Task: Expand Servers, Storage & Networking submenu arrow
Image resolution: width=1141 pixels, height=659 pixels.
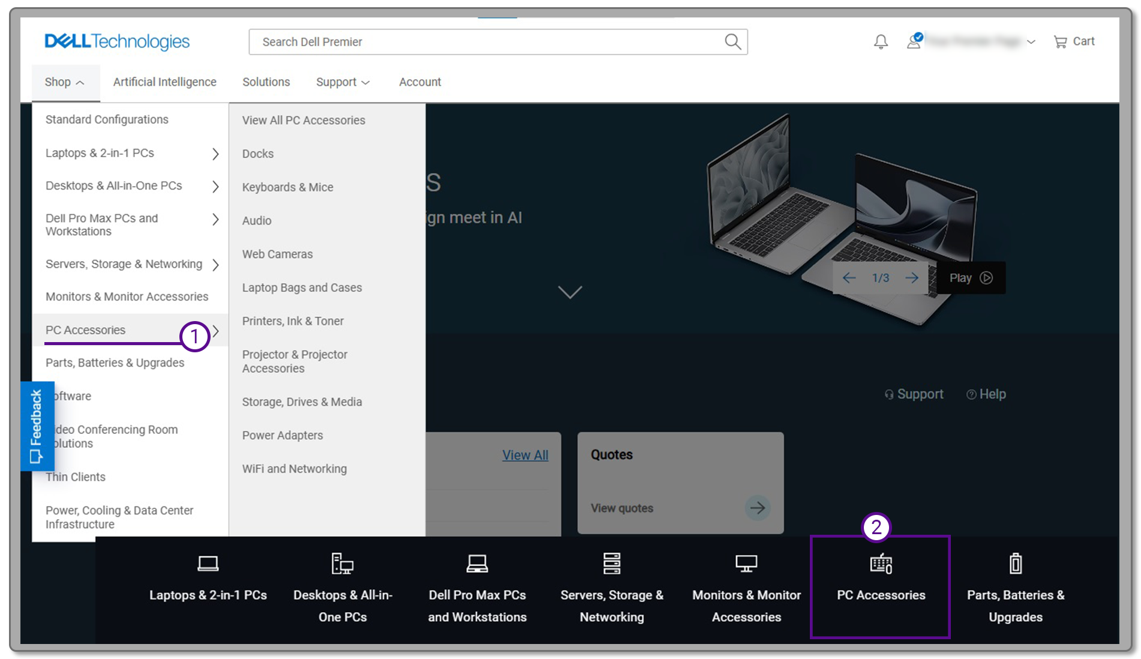Action: tap(215, 265)
